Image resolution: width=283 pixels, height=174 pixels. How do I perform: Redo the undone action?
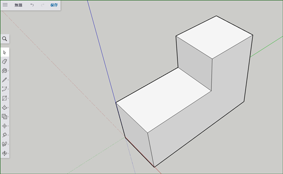pyautogui.click(x=42, y=5)
